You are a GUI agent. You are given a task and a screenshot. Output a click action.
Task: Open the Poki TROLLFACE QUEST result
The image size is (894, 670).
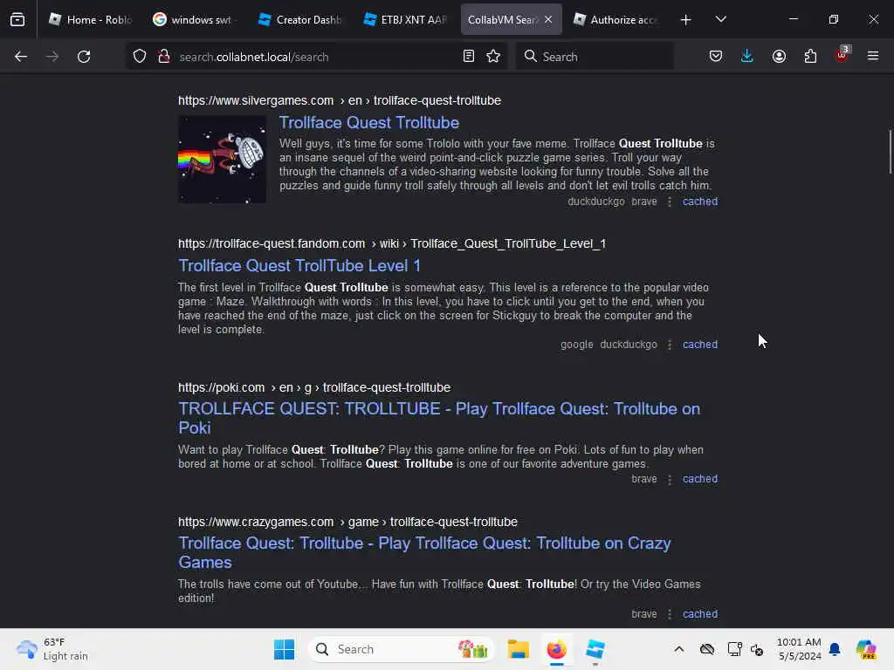(x=439, y=418)
